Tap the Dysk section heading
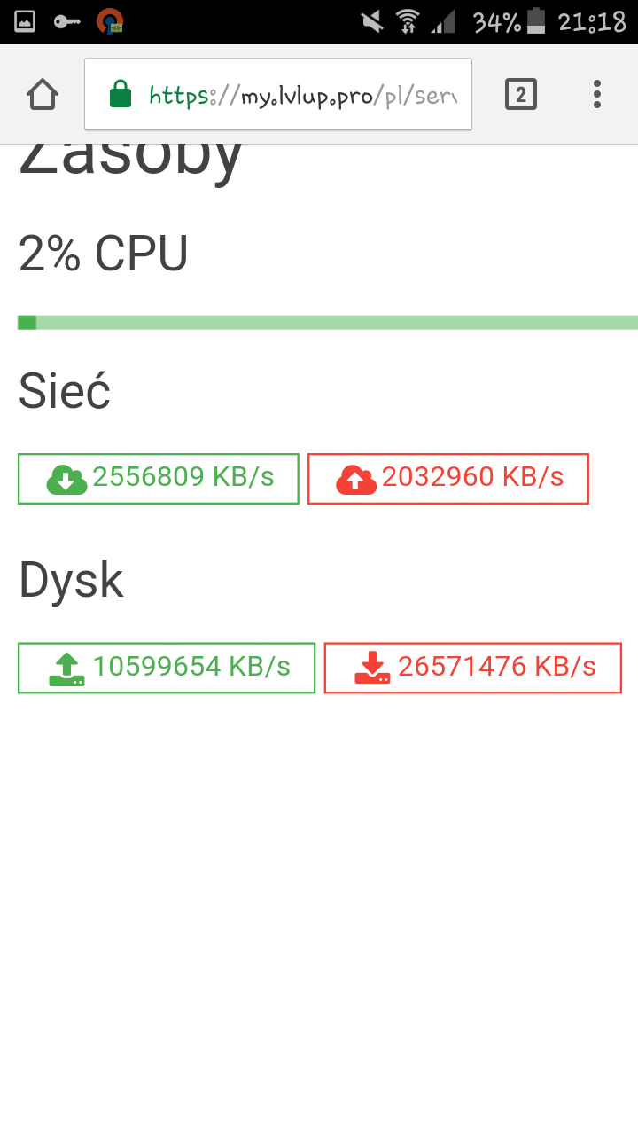The image size is (638, 1135). tap(71, 581)
